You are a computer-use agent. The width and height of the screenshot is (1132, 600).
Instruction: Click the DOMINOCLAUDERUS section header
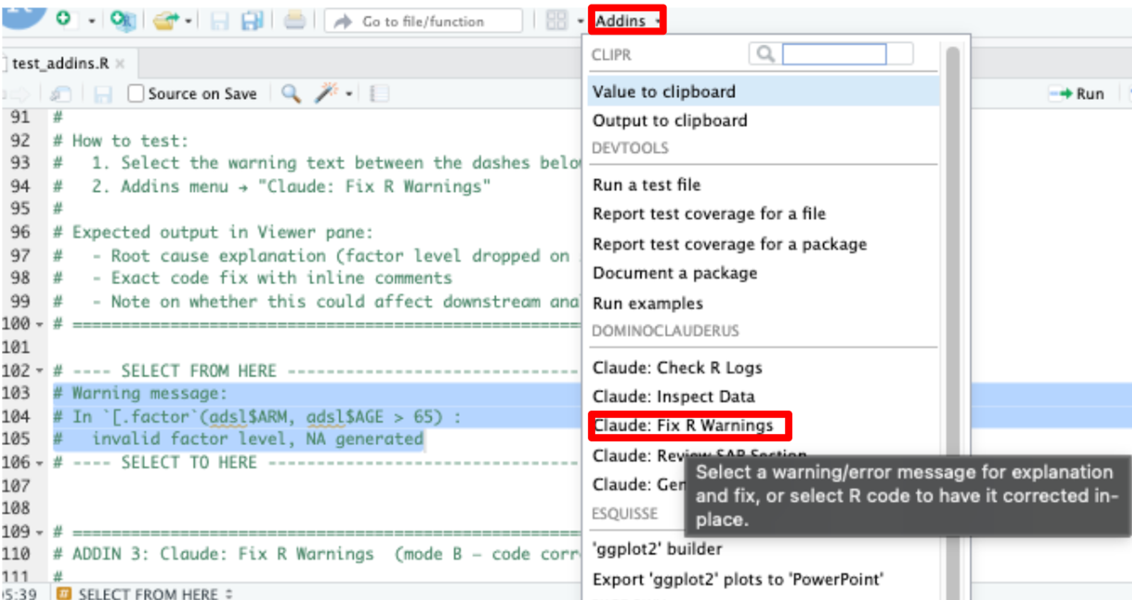coord(665,331)
